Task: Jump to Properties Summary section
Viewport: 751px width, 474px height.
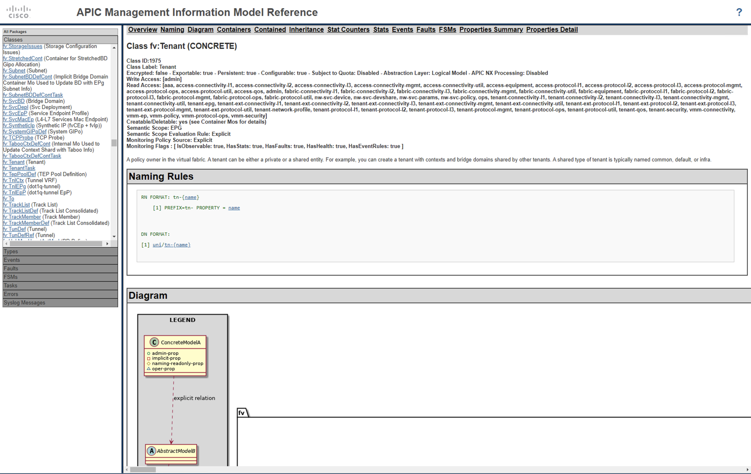Action: [x=491, y=30]
